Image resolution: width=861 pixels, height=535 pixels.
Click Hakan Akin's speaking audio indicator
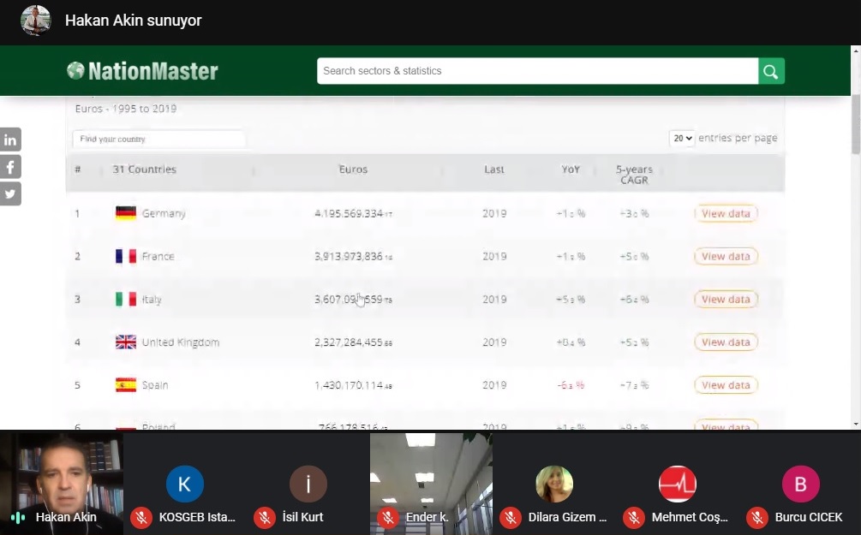[18, 517]
